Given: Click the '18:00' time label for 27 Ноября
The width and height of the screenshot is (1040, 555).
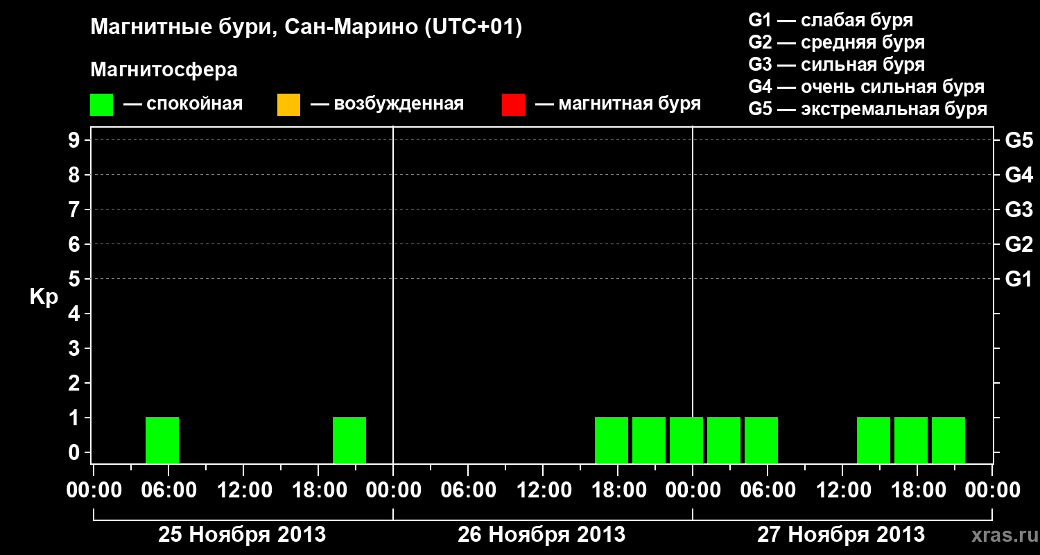Looking at the screenshot, I should click(x=917, y=490).
